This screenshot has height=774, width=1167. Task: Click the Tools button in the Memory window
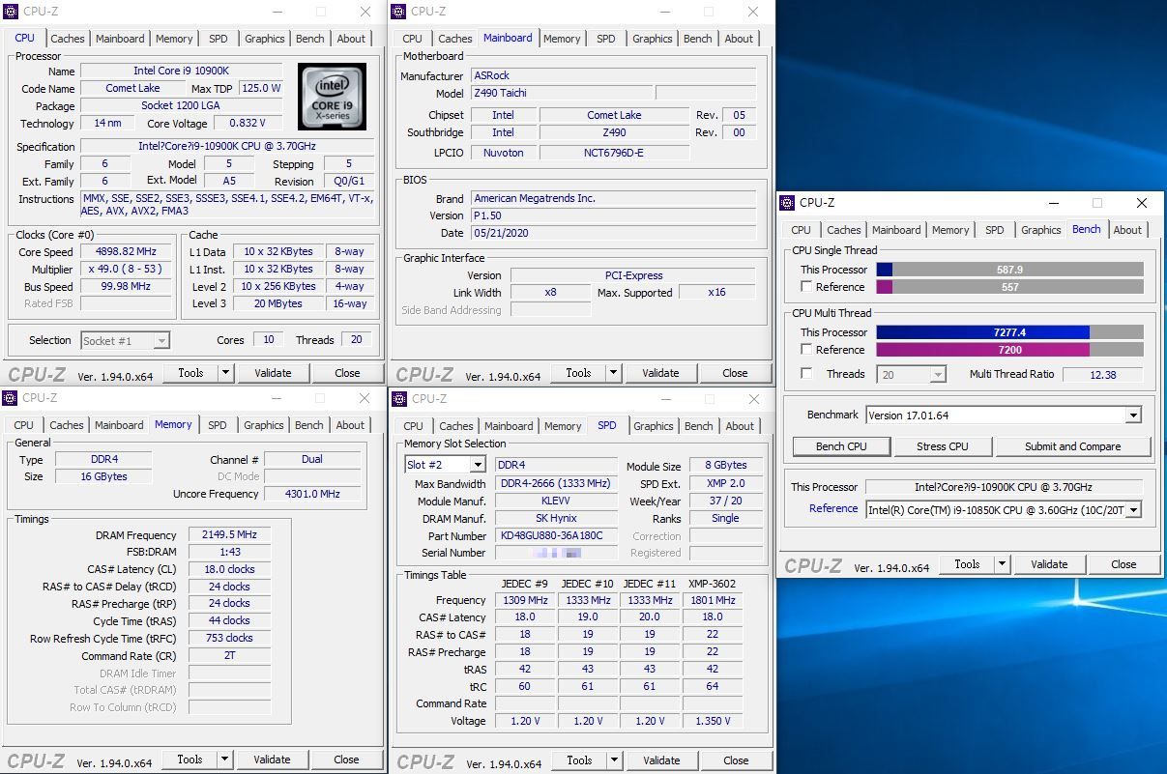point(190,760)
